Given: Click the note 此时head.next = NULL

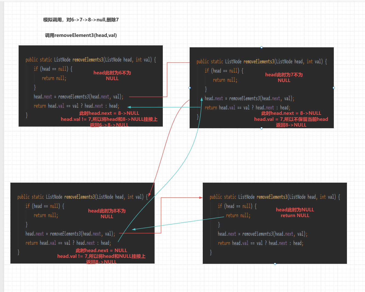Looking at the screenshot, I should (101, 250).
